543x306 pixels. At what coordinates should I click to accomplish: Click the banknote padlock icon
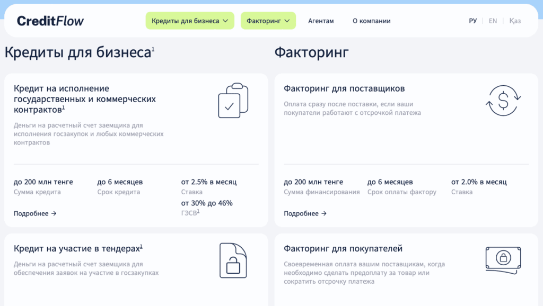pos(503,259)
